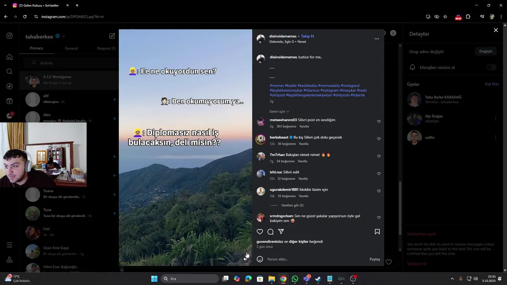This screenshot has width=507, height=285.
Task: Reply to berkebeast's comment via Yanıtla
Action: click(303, 144)
